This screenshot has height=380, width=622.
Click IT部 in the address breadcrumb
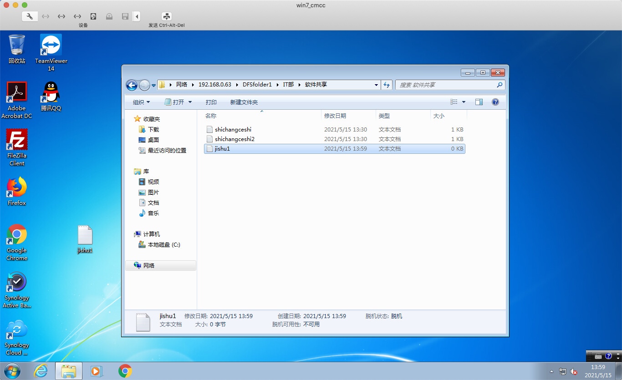click(x=289, y=85)
